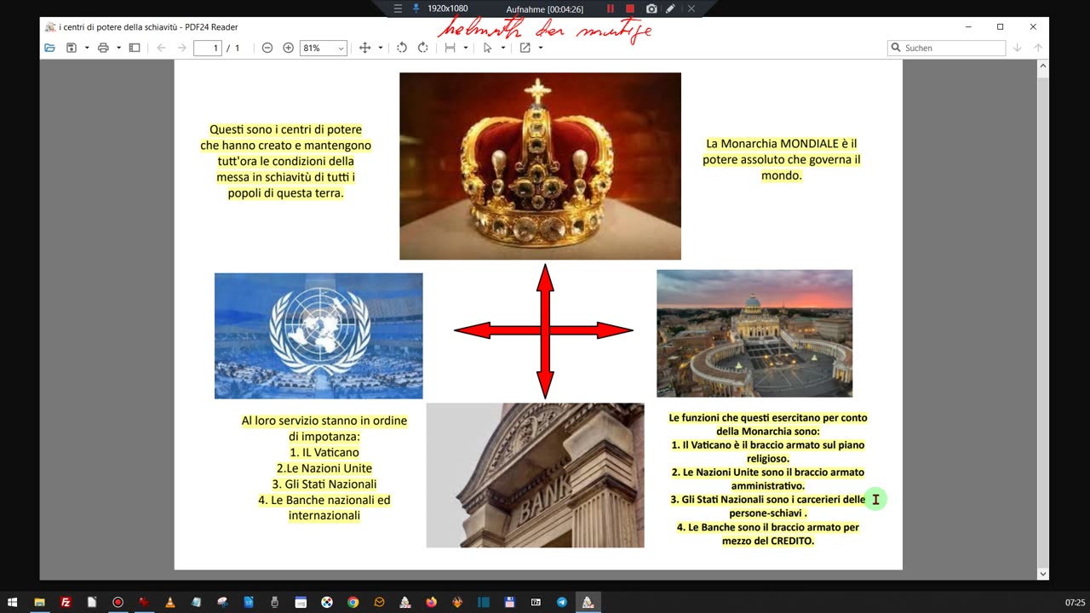The image size is (1090, 613).
Task: Click the golden crown image
Action: 540,166
